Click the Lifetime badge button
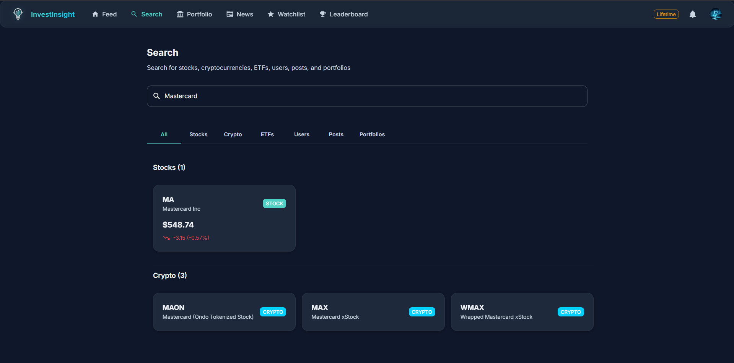This screenshot has height=363, width=734. pyautogui.click(x=666, y=14)
